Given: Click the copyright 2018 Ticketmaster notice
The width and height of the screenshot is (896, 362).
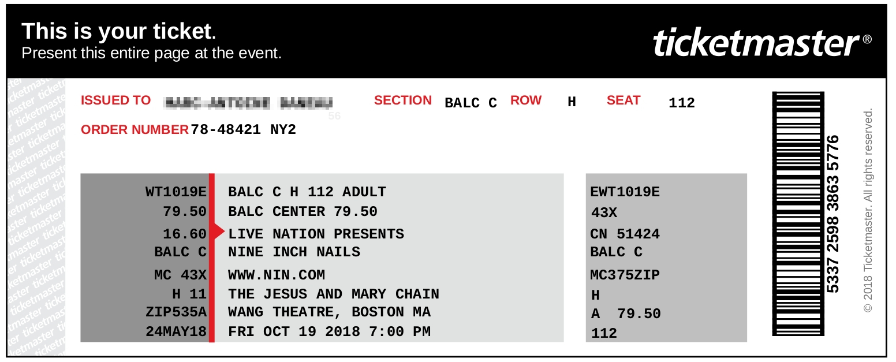Looking at the screenshot, I should click(x=868, y=211).
